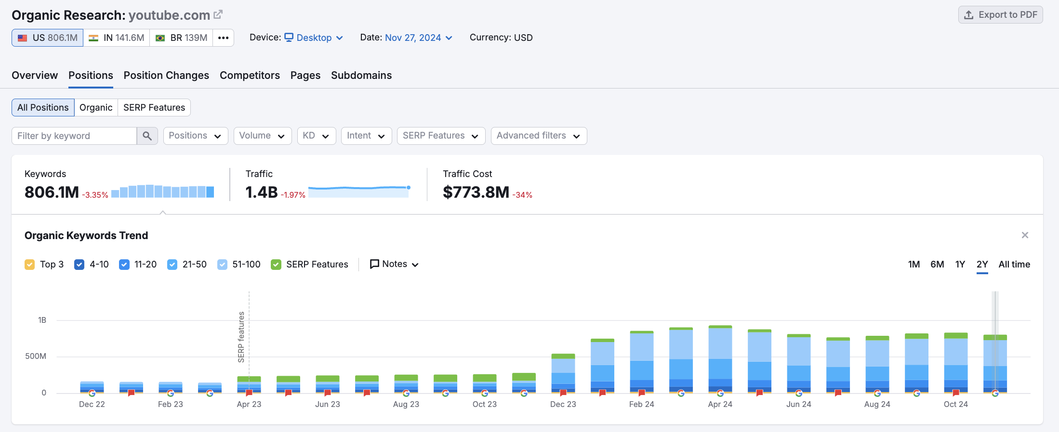Open the KD filter dropdown
Viewport: 1059px width, 432px height.
(317, 136)
